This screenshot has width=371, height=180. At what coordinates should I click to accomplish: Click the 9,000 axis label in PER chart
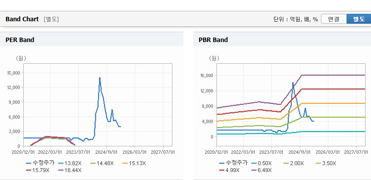pos(15,102)
